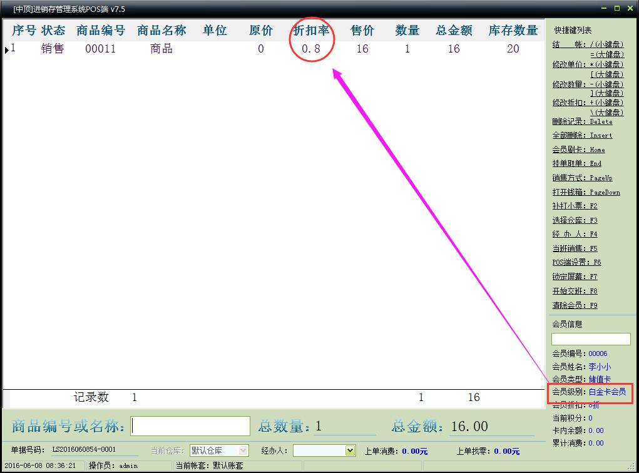Click 打开钱箱: PageDown shortcut
This screenshot has width=639, height=473.
[x=586, y=192]
